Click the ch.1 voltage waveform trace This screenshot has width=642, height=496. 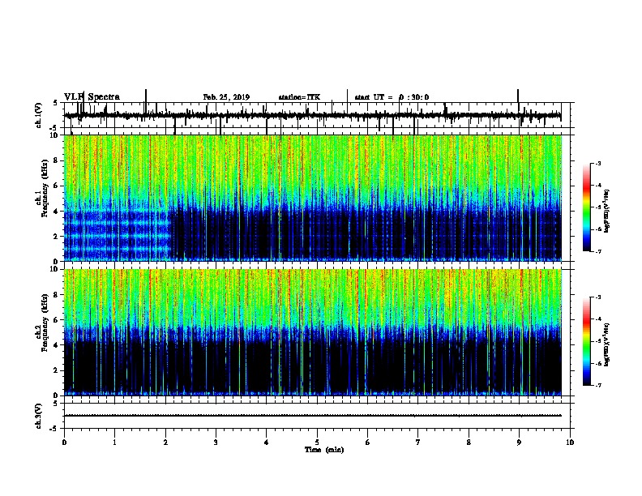tap(312, 115)
